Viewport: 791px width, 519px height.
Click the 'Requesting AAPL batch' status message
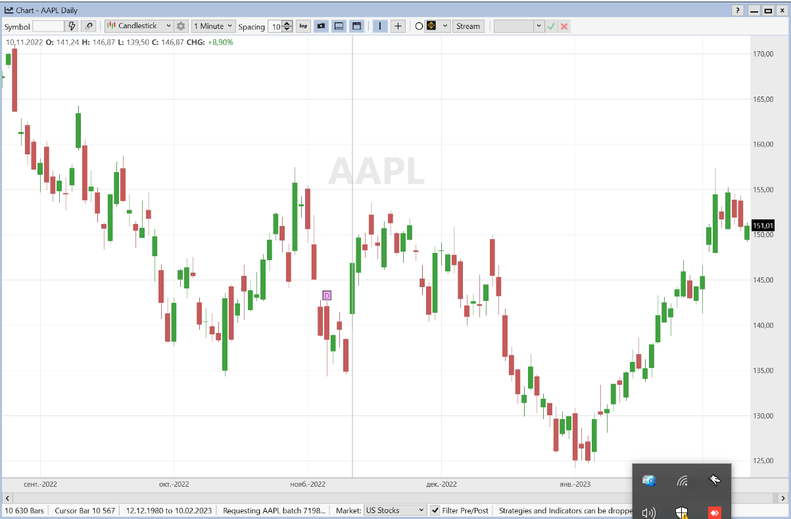(274, 510)
